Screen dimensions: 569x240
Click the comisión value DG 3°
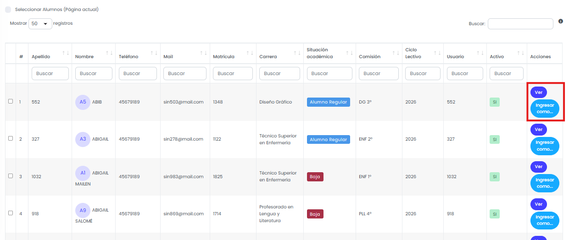click(365, 102)
